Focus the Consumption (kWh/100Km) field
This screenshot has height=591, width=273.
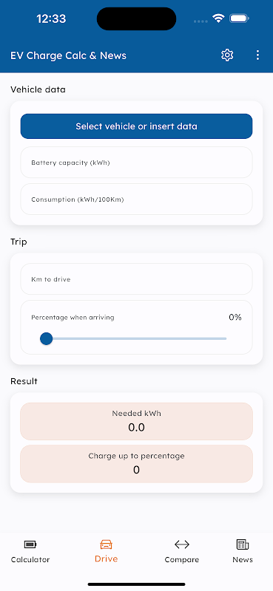[136, 199]
